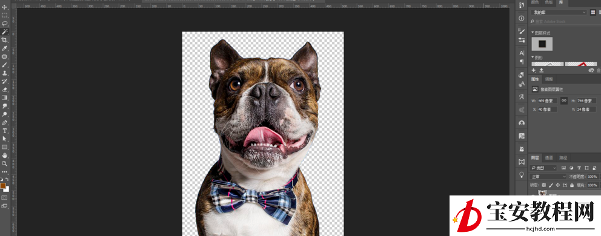Viewport: 601px width, 236px height.
Task: Switch to the 路径 tab
Action: pos(563,157)
